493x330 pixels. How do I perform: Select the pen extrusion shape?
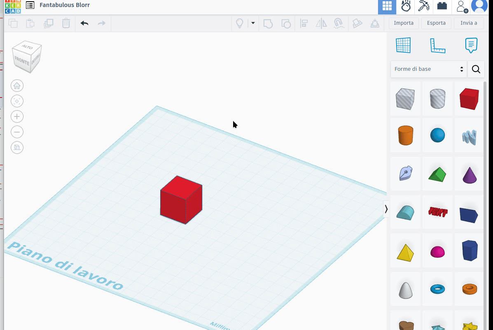point(405,173)
